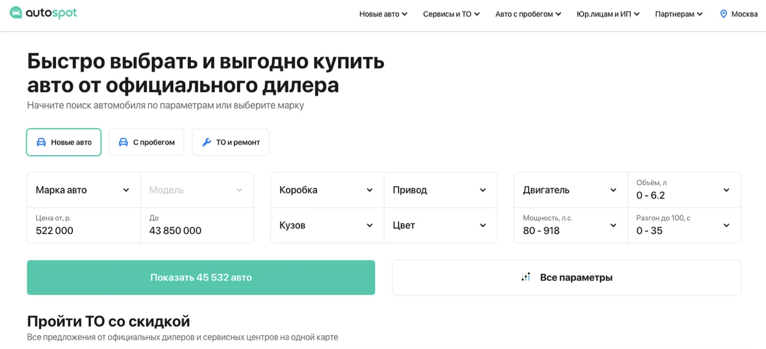Switch to ТО и ремонт tab

coord(230,142)
